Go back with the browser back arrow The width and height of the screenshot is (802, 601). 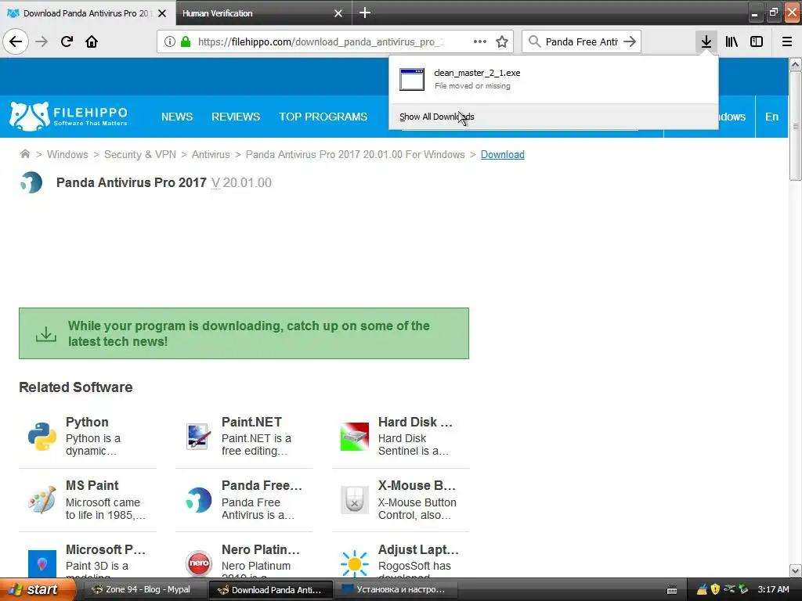tap(16, 41)
